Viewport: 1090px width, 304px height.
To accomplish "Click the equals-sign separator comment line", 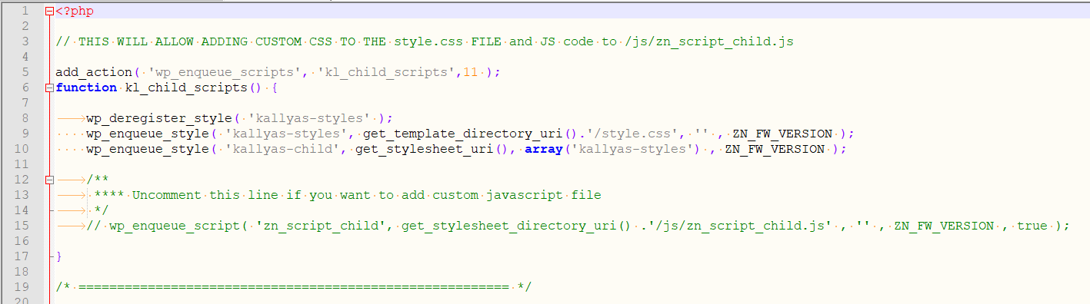I will [294, 287].
